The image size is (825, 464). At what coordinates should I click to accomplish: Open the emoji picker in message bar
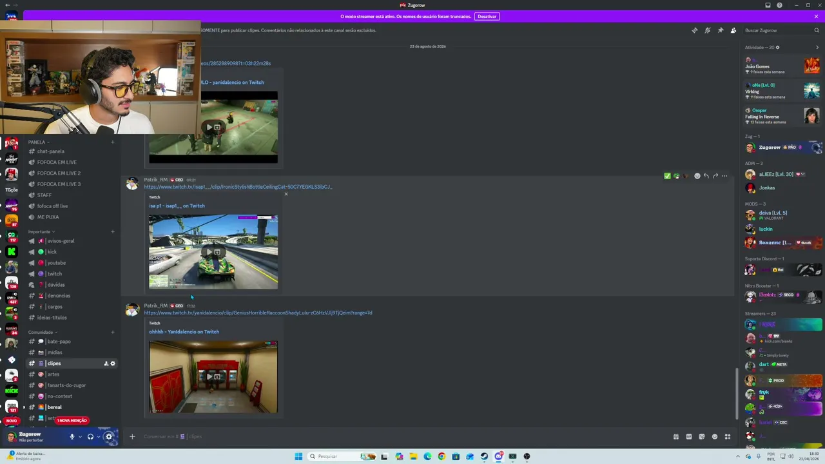tap(715, 436)
